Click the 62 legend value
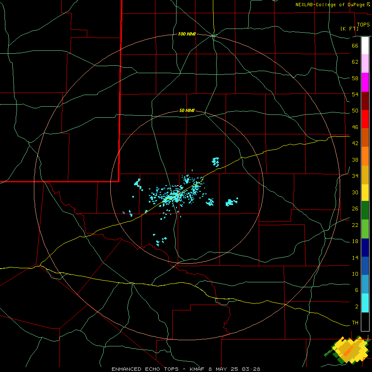 click(x=355, y=62)
